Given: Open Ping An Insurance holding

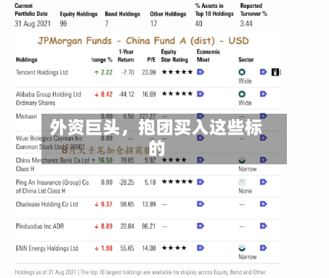Looking at the screenshot, I should [53, 187].
